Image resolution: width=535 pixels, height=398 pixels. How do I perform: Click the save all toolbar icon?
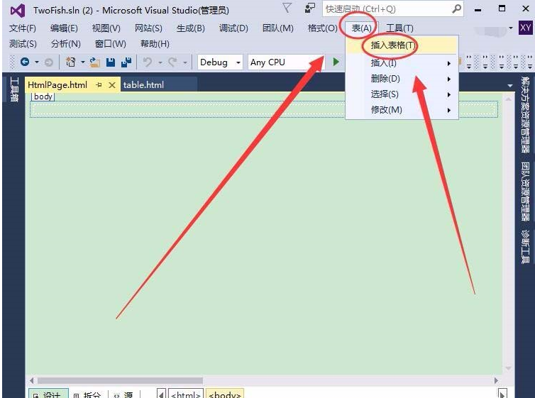(126, 62)
